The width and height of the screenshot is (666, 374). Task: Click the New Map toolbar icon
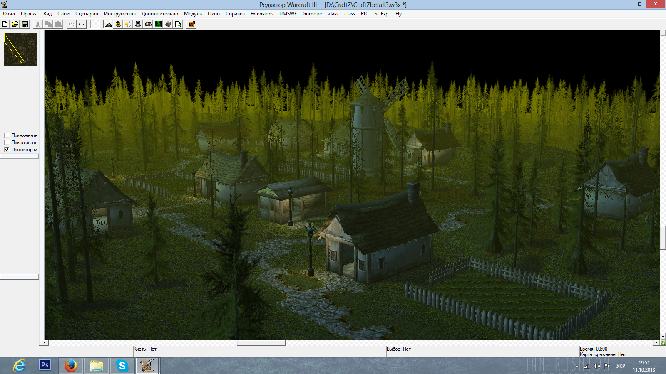pos(5,24)
